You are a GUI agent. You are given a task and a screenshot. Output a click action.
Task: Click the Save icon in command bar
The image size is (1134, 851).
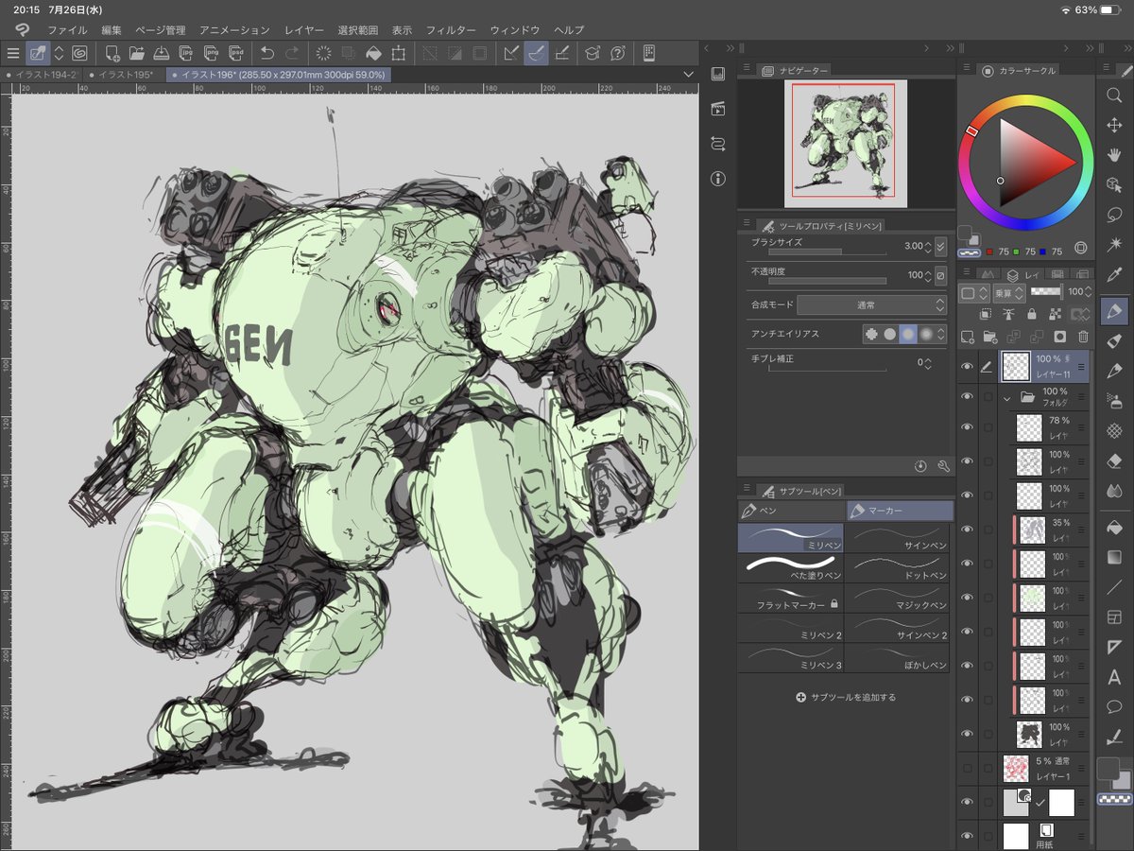[x=162, y=54]
